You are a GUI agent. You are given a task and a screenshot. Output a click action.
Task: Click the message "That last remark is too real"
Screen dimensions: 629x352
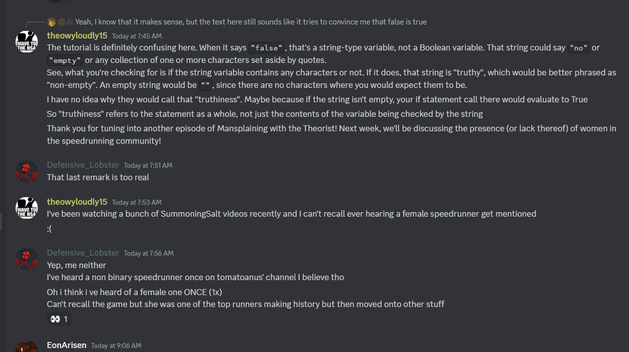(x=98, y=177)
